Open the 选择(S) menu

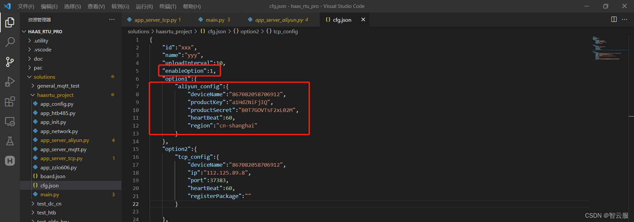coord(72,6)
